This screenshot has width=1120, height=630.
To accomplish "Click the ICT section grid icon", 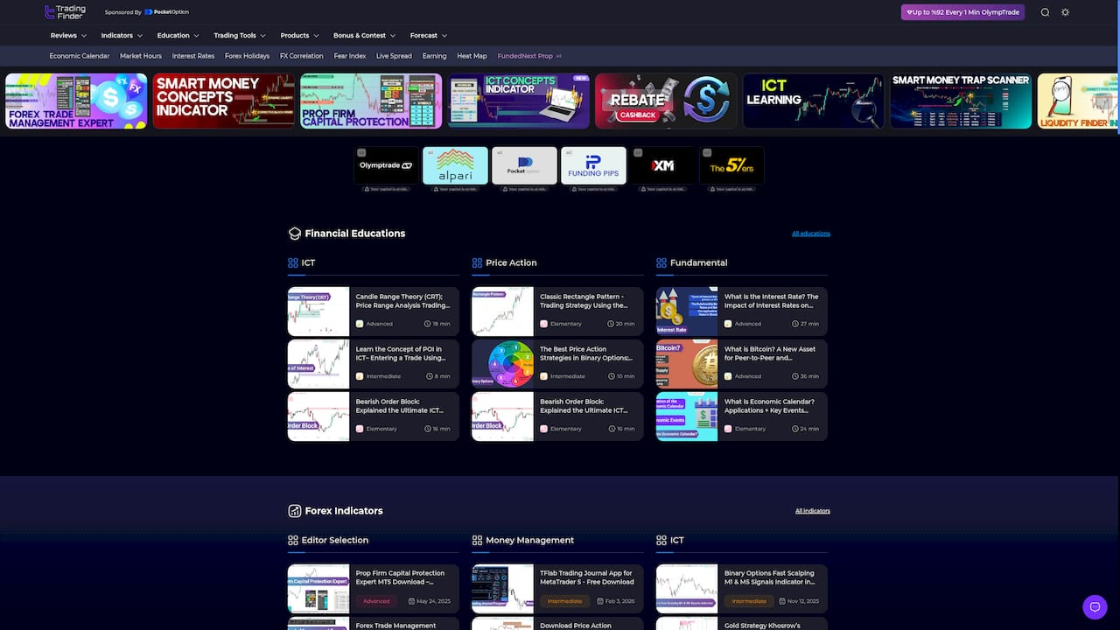I will (x=292, y=262).
